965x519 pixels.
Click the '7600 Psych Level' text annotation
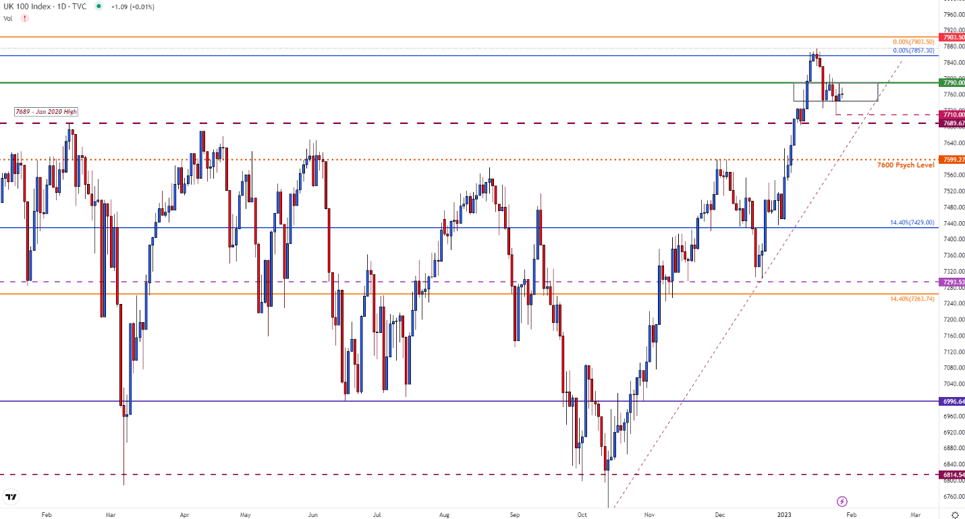coord(906,164)
